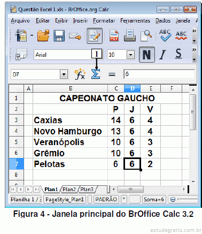Select column header D

click(x=133, y=88)
